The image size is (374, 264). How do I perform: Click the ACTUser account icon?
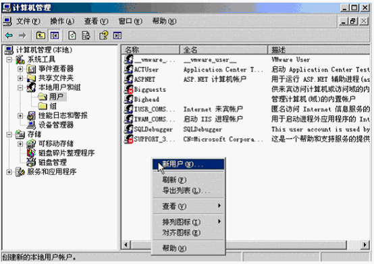pyautogui.click(x=129, y=70)
